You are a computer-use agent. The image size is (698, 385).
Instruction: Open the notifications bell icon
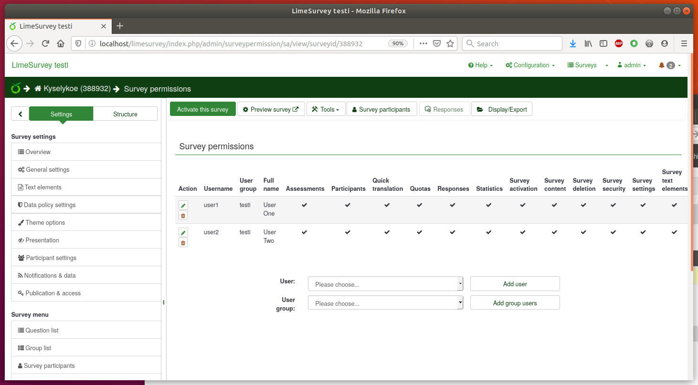(662, 65)
